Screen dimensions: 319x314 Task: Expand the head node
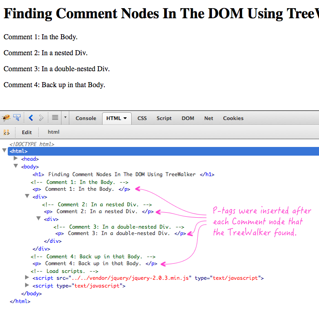tap(15, 158)
